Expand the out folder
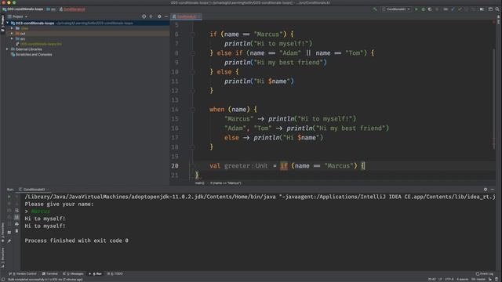Image resolution: width=502 pixels, height=282 pixels. pyautogui.click(x=12, y=33)
